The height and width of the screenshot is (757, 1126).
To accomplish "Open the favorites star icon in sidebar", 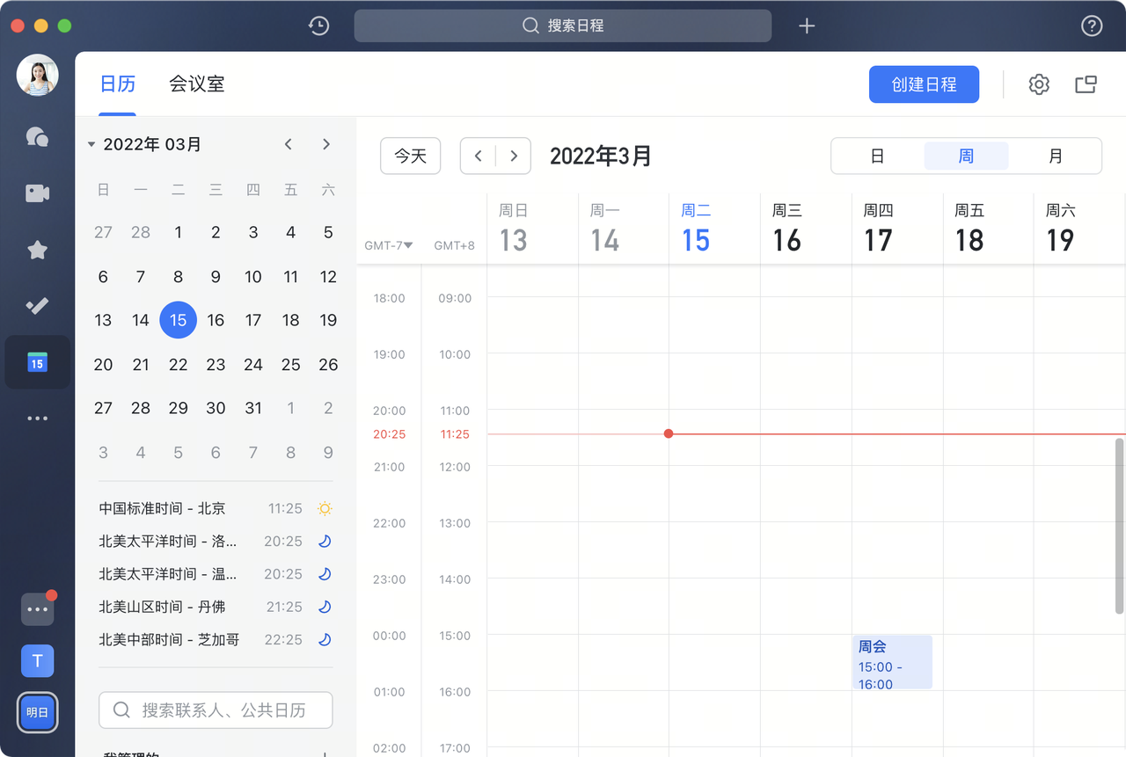I will 37,251.
